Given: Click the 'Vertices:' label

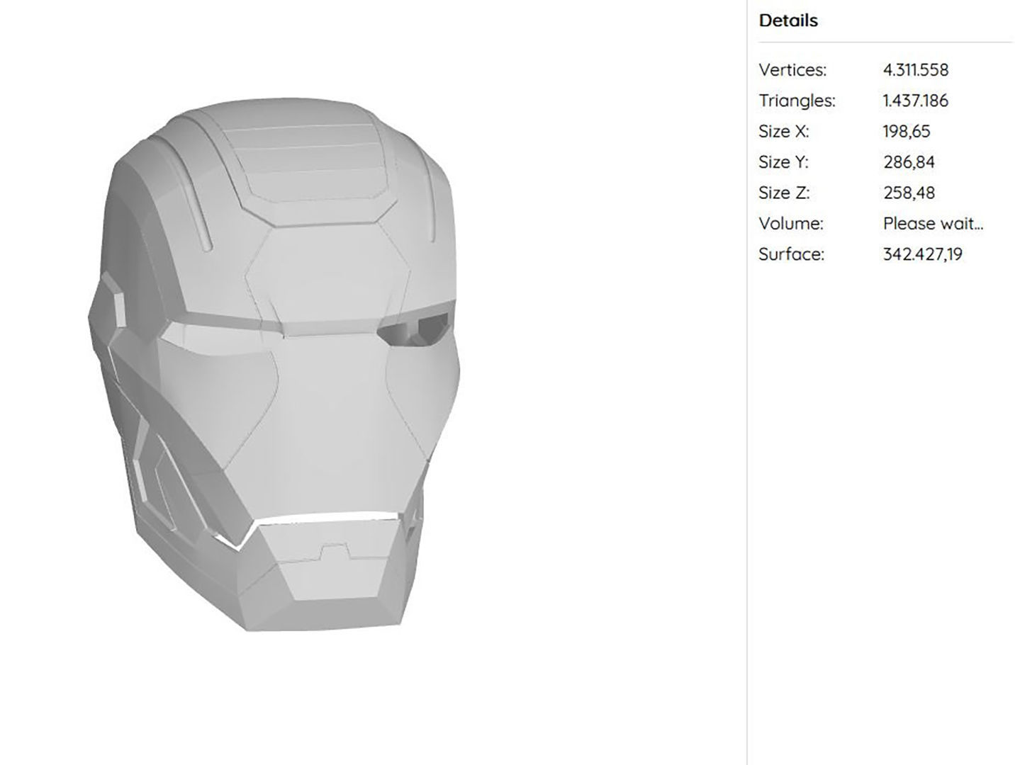Looking at the screenshot, I should click(x=792, y=70).
